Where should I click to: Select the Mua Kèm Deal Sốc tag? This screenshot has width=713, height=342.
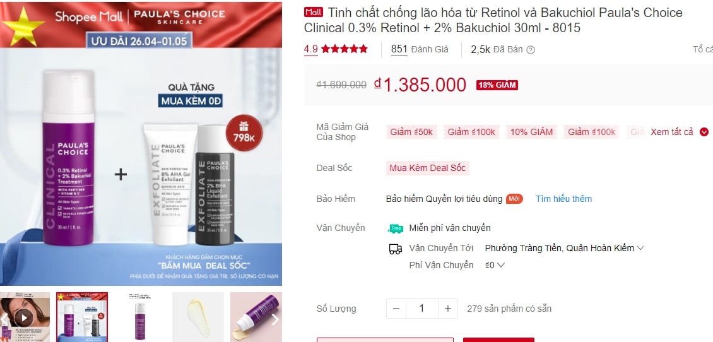(x=427, y=168)
